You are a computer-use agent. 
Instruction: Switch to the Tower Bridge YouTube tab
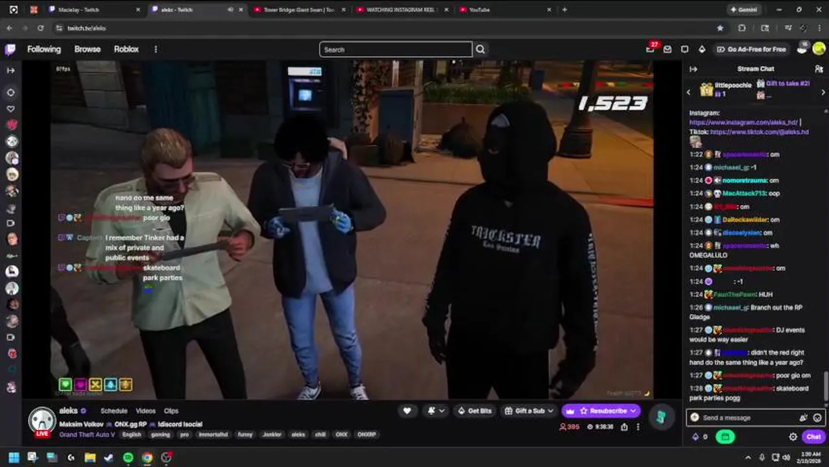(x=300, y=10)
